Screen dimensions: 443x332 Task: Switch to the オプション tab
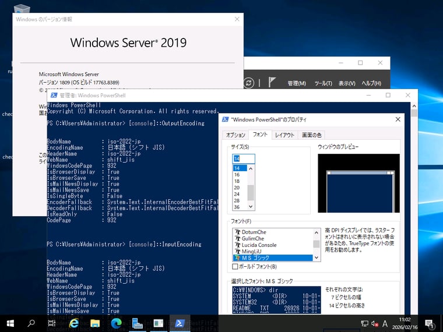coord(235,135)
